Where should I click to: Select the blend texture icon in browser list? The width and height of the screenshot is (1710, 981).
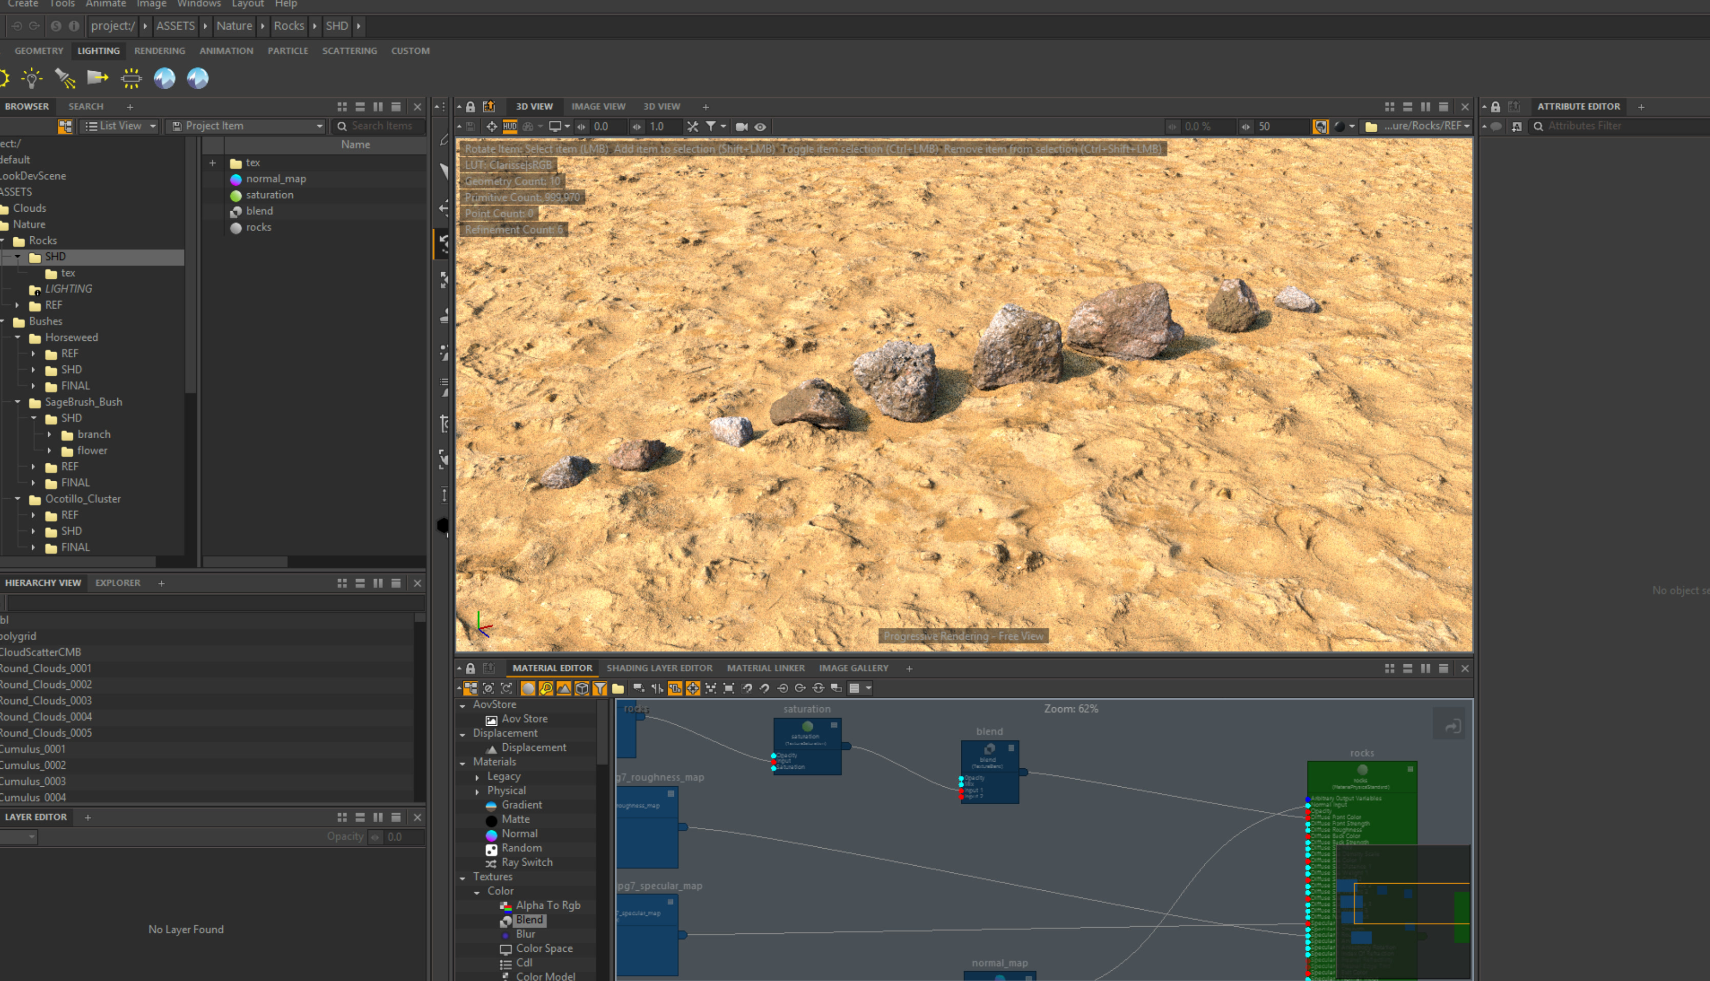point(236,212)
